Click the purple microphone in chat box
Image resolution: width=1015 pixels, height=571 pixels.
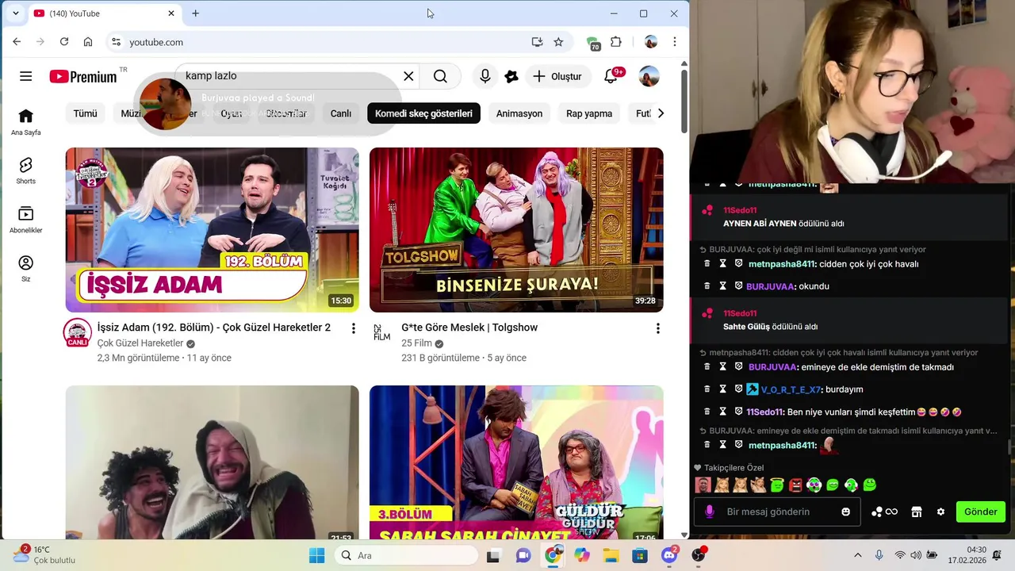pos(709,512)
